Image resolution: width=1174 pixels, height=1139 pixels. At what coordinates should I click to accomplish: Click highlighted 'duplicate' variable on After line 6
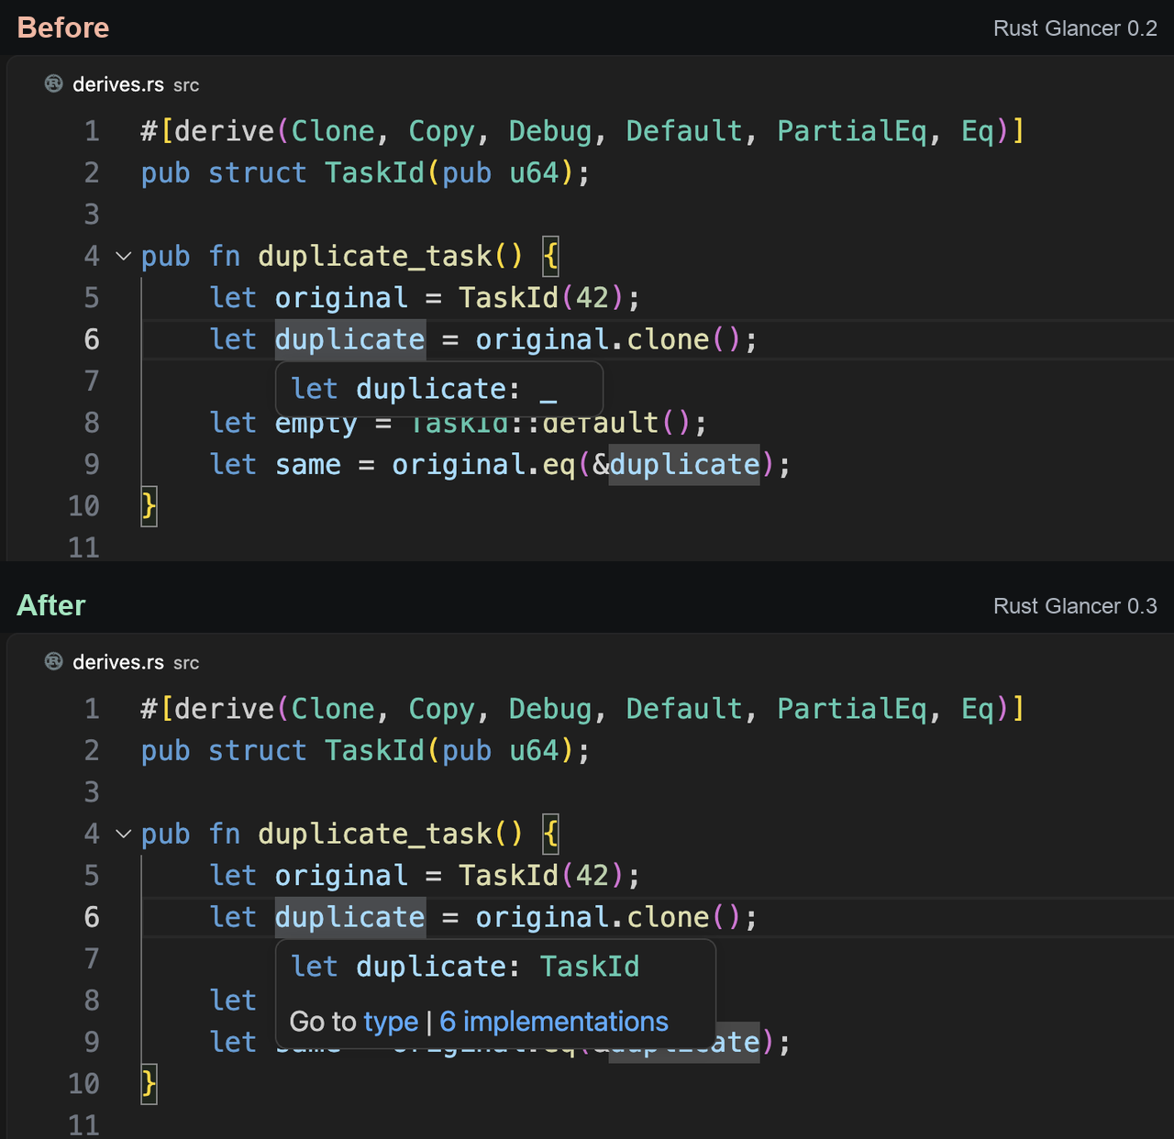tap(350, 918)
